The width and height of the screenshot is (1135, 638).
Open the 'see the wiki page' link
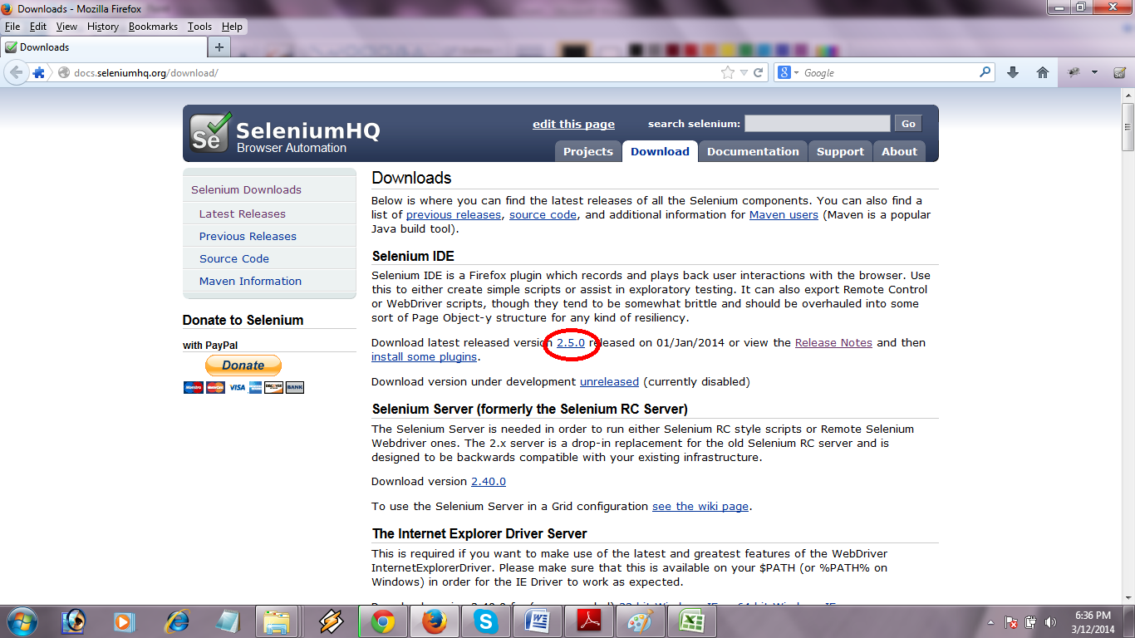click(700, 506)
